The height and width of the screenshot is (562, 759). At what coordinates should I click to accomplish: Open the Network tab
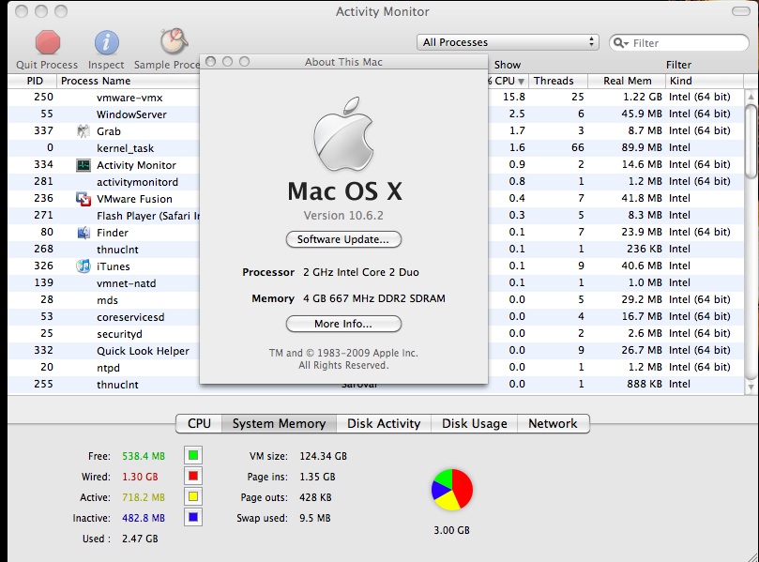553,423
